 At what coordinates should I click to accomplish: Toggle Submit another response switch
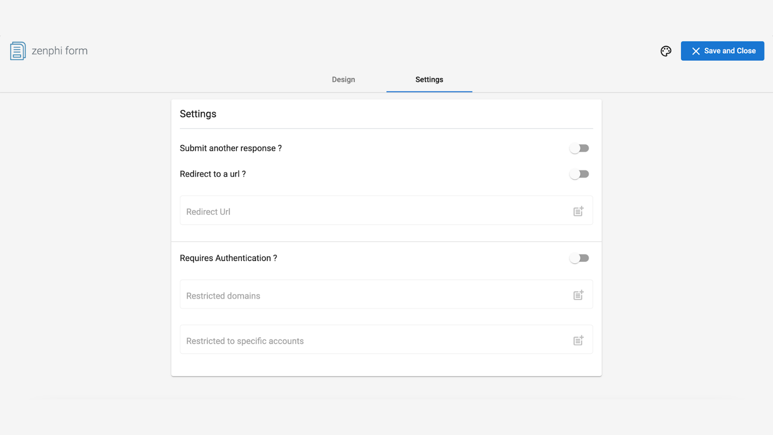pyautogui.click(x=579, y=148)
